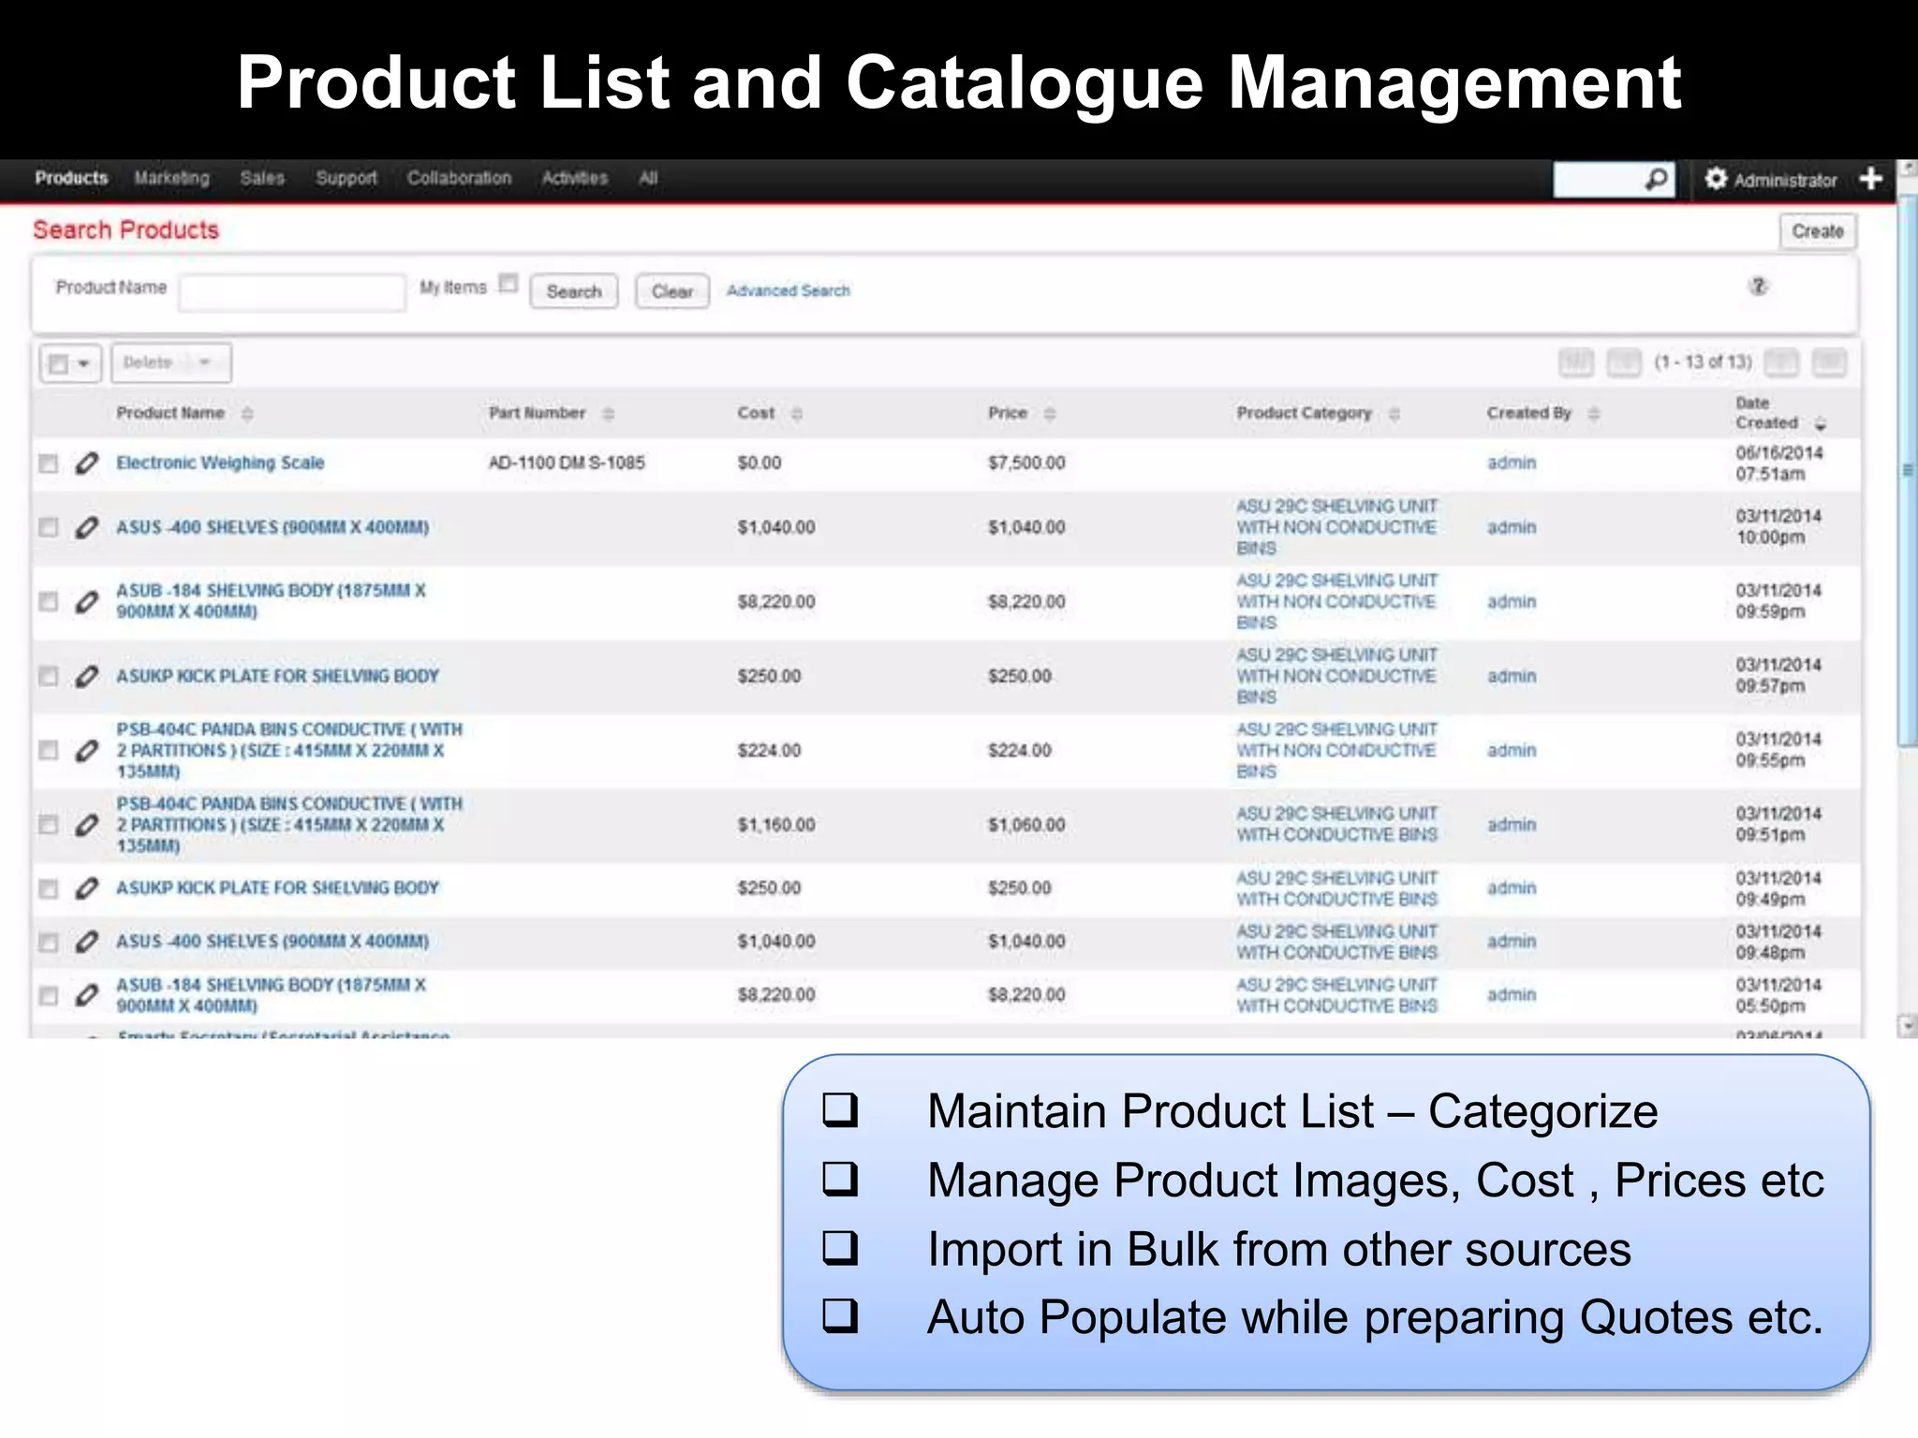Edit pencil for ASUKP KICK PLATE 09:49pm row
1918x1438 pixels.
coord(86,888)
